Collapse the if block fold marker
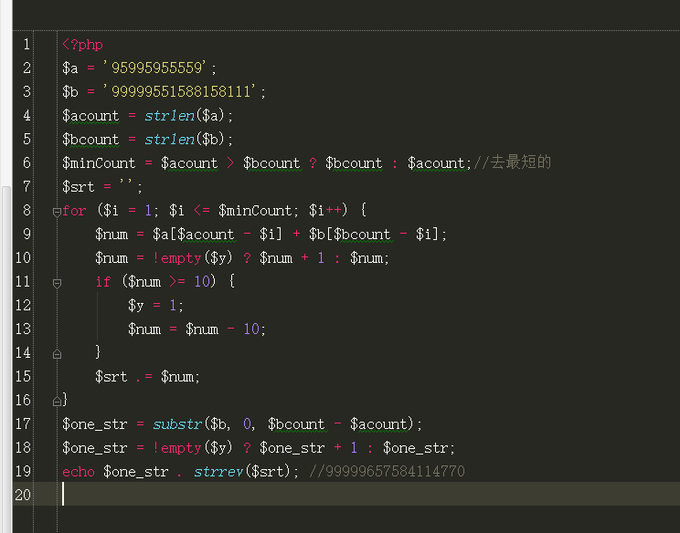The height and width of the screenshot is (533, 680). click(x=57, y=282)
